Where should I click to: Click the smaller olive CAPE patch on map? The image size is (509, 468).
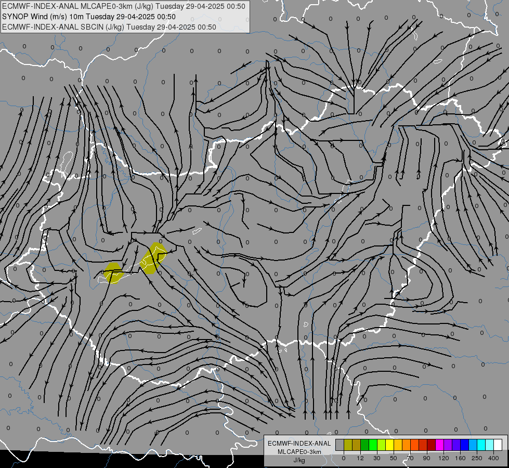tap(113, 273)
